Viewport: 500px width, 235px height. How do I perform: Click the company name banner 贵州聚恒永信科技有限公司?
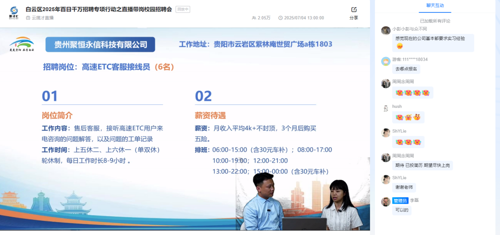100,45
